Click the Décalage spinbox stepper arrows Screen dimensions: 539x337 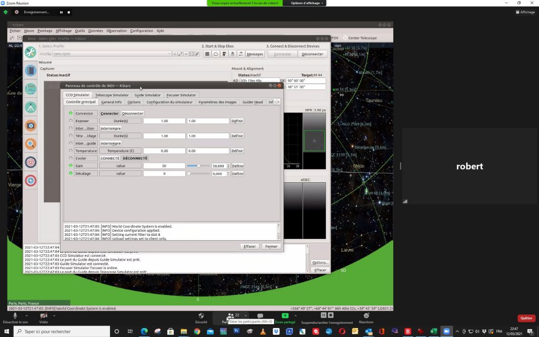(x=228, y=174)
